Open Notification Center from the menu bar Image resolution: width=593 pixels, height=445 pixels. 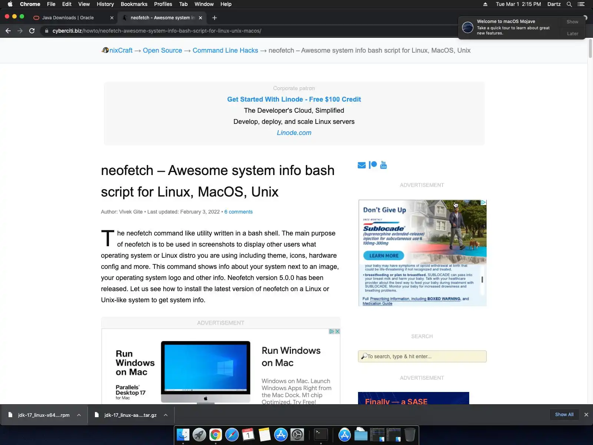pyautogui.click(x=581, y=4)
